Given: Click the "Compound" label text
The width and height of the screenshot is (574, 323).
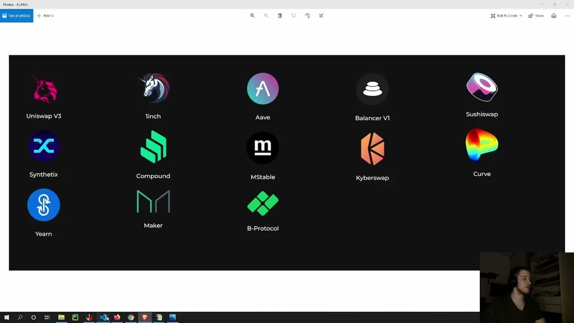Looking at the screenshot, I should point(153,176).
